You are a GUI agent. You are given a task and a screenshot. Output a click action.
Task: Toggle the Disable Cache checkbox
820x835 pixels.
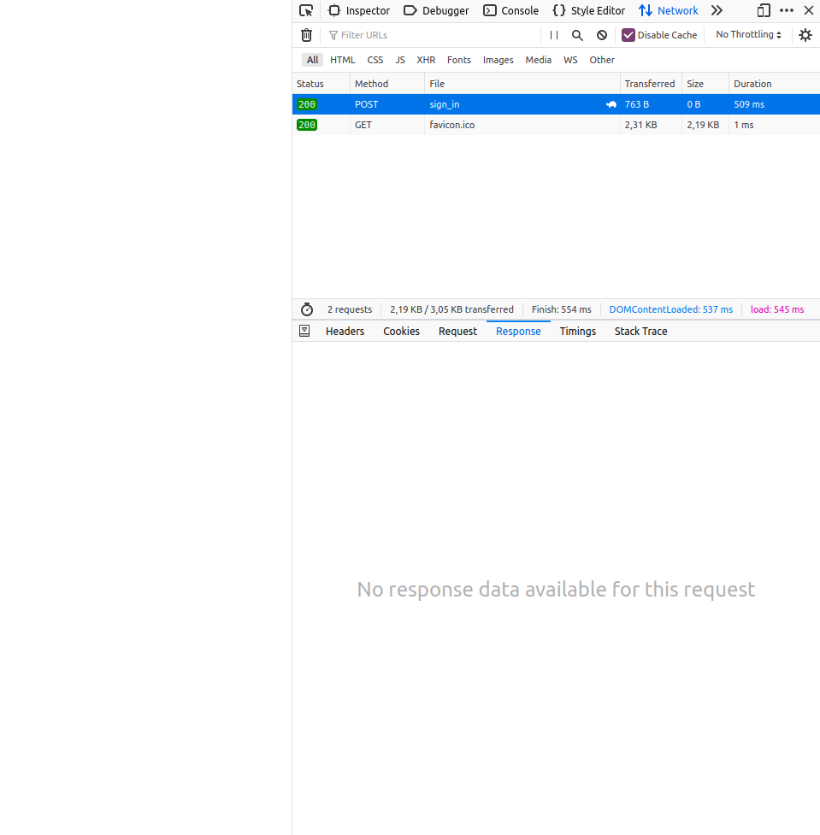628,35
